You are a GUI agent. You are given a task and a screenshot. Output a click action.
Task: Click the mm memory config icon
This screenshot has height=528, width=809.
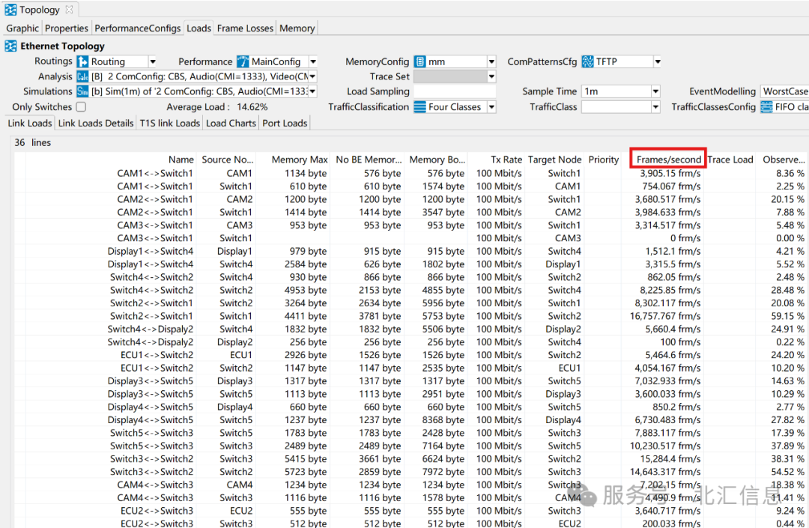pos(420,61)
